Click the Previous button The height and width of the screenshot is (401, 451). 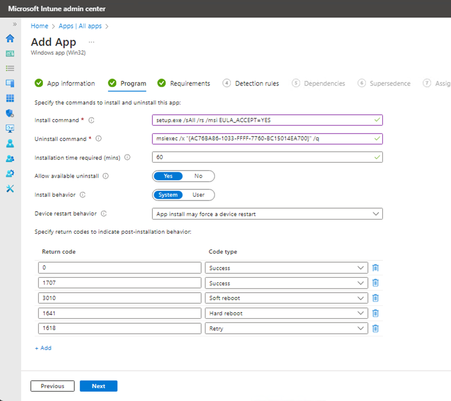pos(53,386)
